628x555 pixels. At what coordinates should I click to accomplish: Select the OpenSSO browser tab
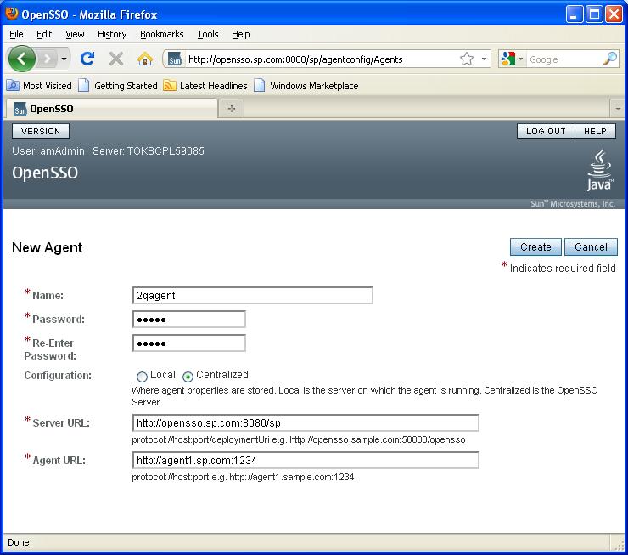click(x=111, y=109)
